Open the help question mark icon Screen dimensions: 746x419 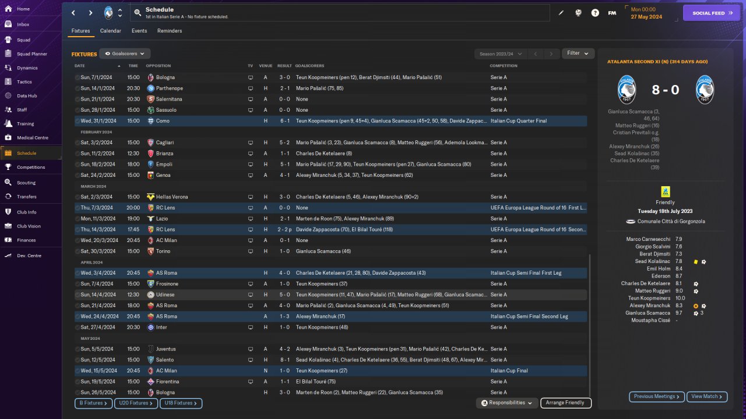tap(595, 13)
